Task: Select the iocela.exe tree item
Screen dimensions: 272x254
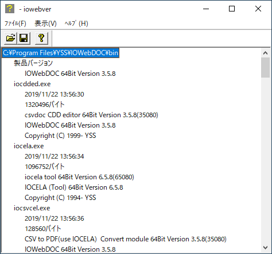Action: tap(29, 146)
